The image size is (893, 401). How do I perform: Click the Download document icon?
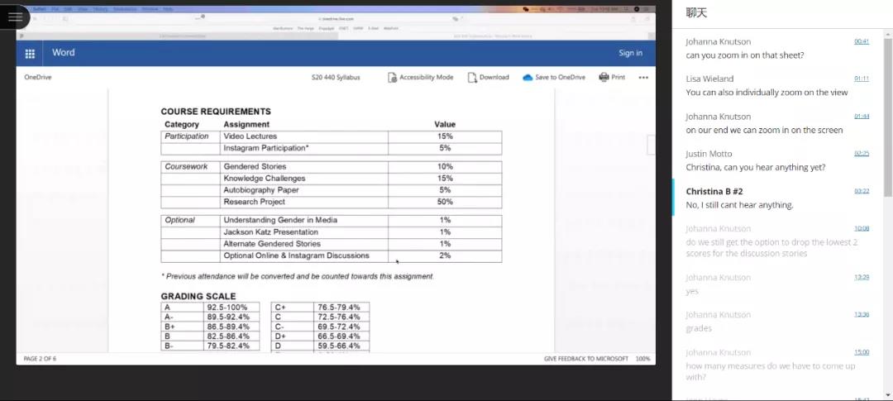472,78
